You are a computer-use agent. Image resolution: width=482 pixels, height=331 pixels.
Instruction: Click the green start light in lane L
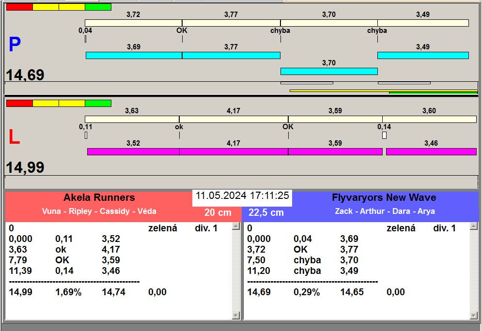pyautogui.click(x=98, y=104)
